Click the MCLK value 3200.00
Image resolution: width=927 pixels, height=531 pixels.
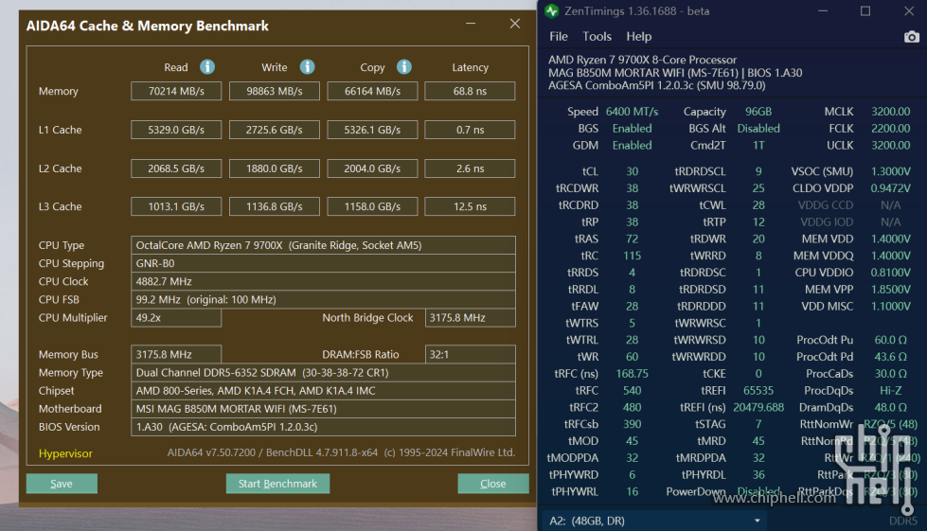click(x=890, y=112)
